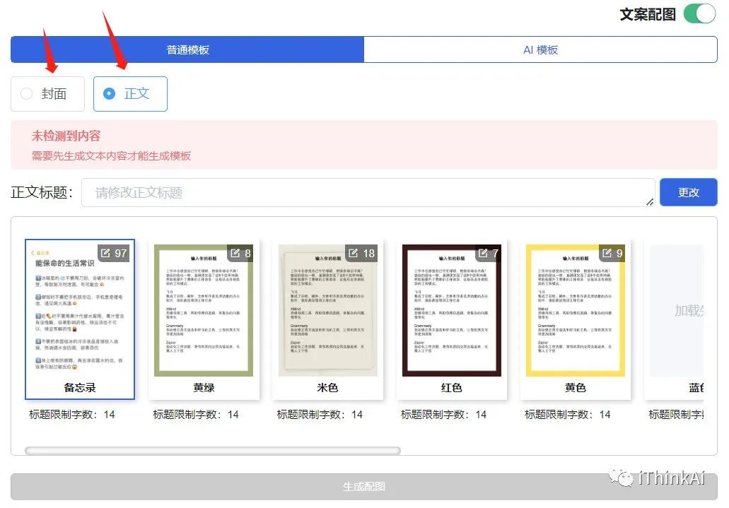Image resolution: width=729 pixels, height=508 pixels.
Task: Toggle the 文案配图 switch off
Action: coord(699,13)
